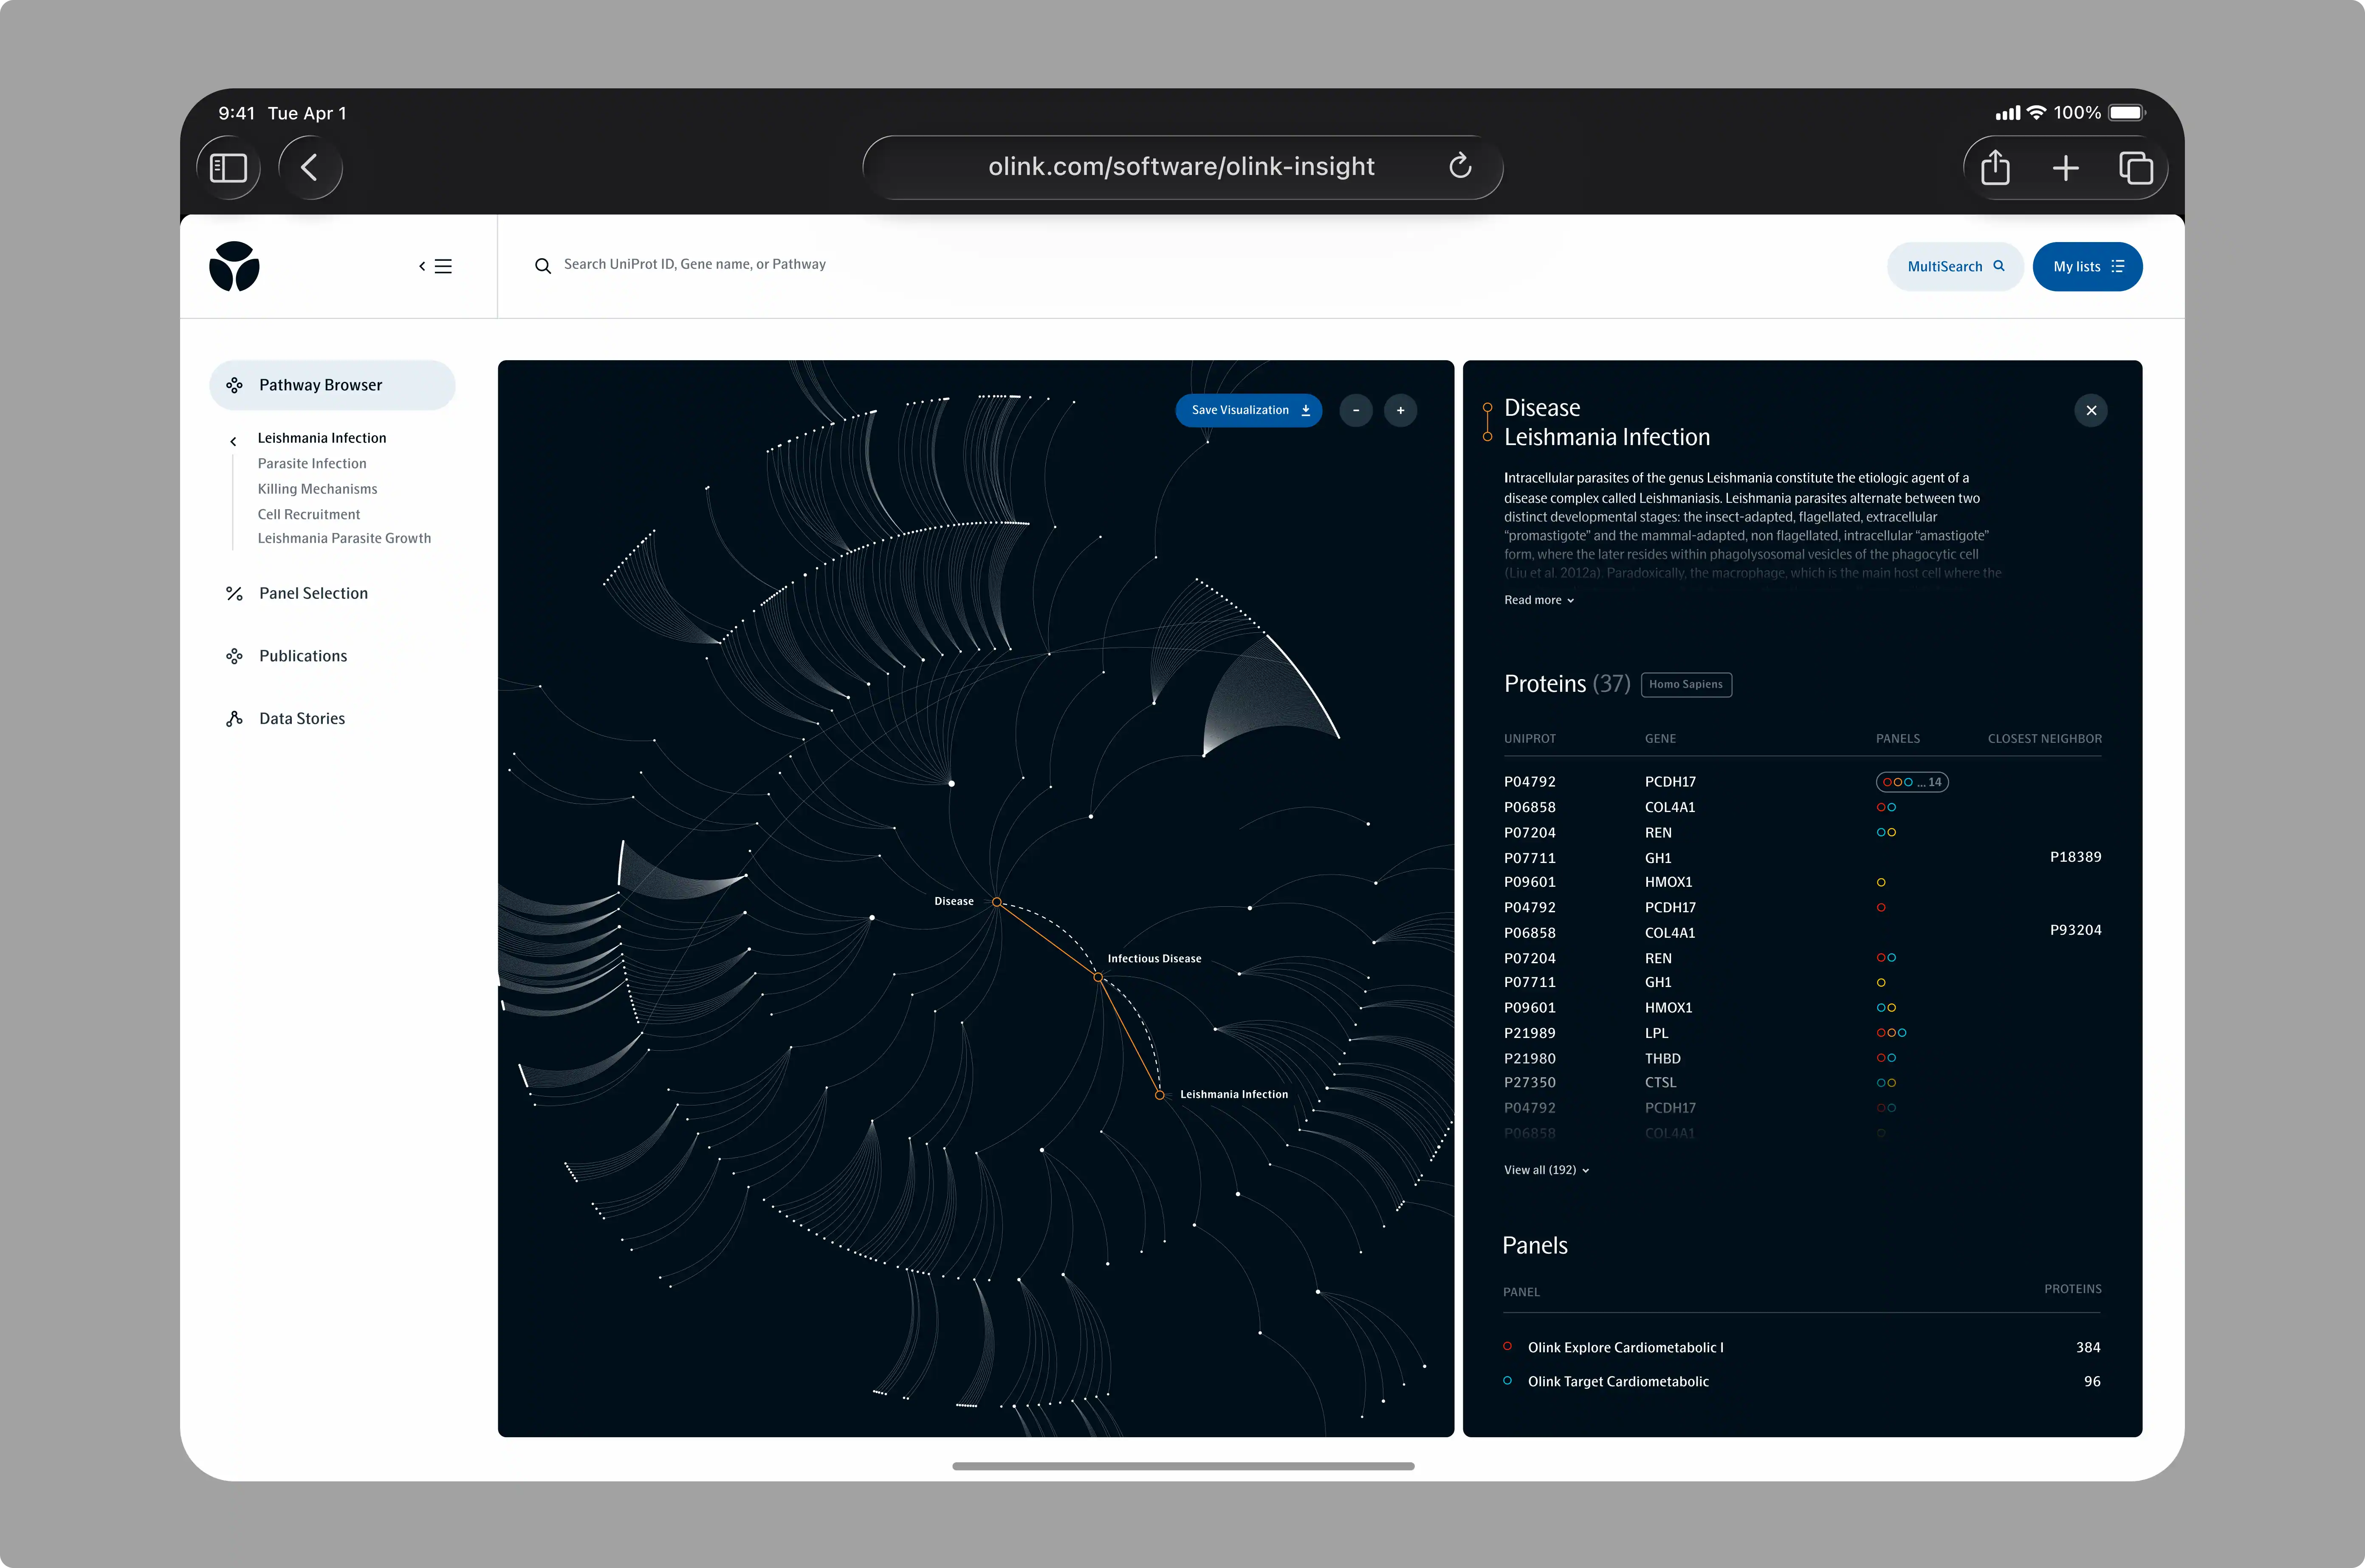Go back with browser back arrow
2365x1568 pixels.
pos(310,167)
